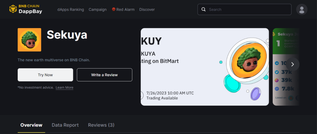Click the 'new earth multiverse' description text
317x134 pixels.
(x=54, y=60)
